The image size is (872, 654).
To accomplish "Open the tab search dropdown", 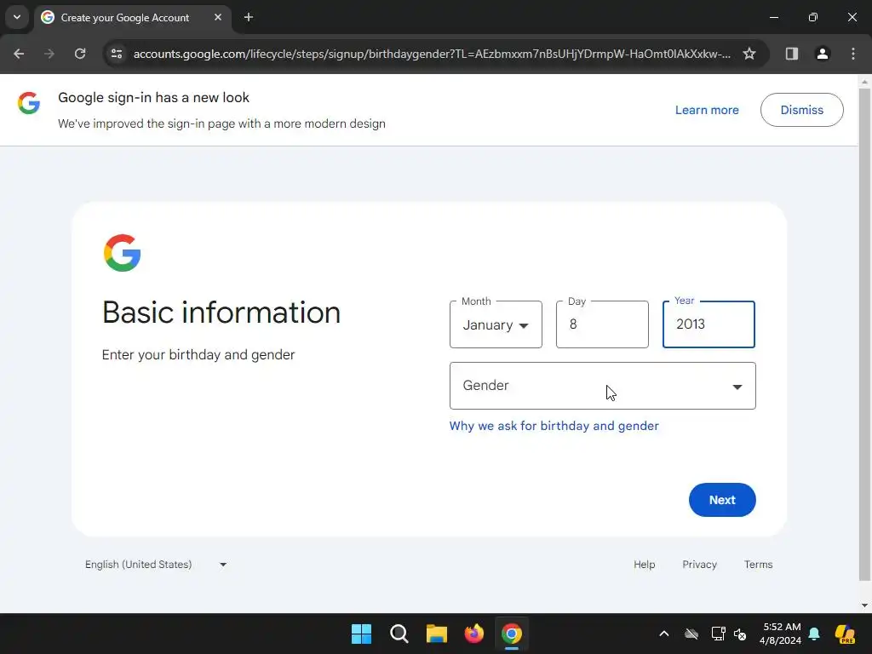I will coord(17,17).
